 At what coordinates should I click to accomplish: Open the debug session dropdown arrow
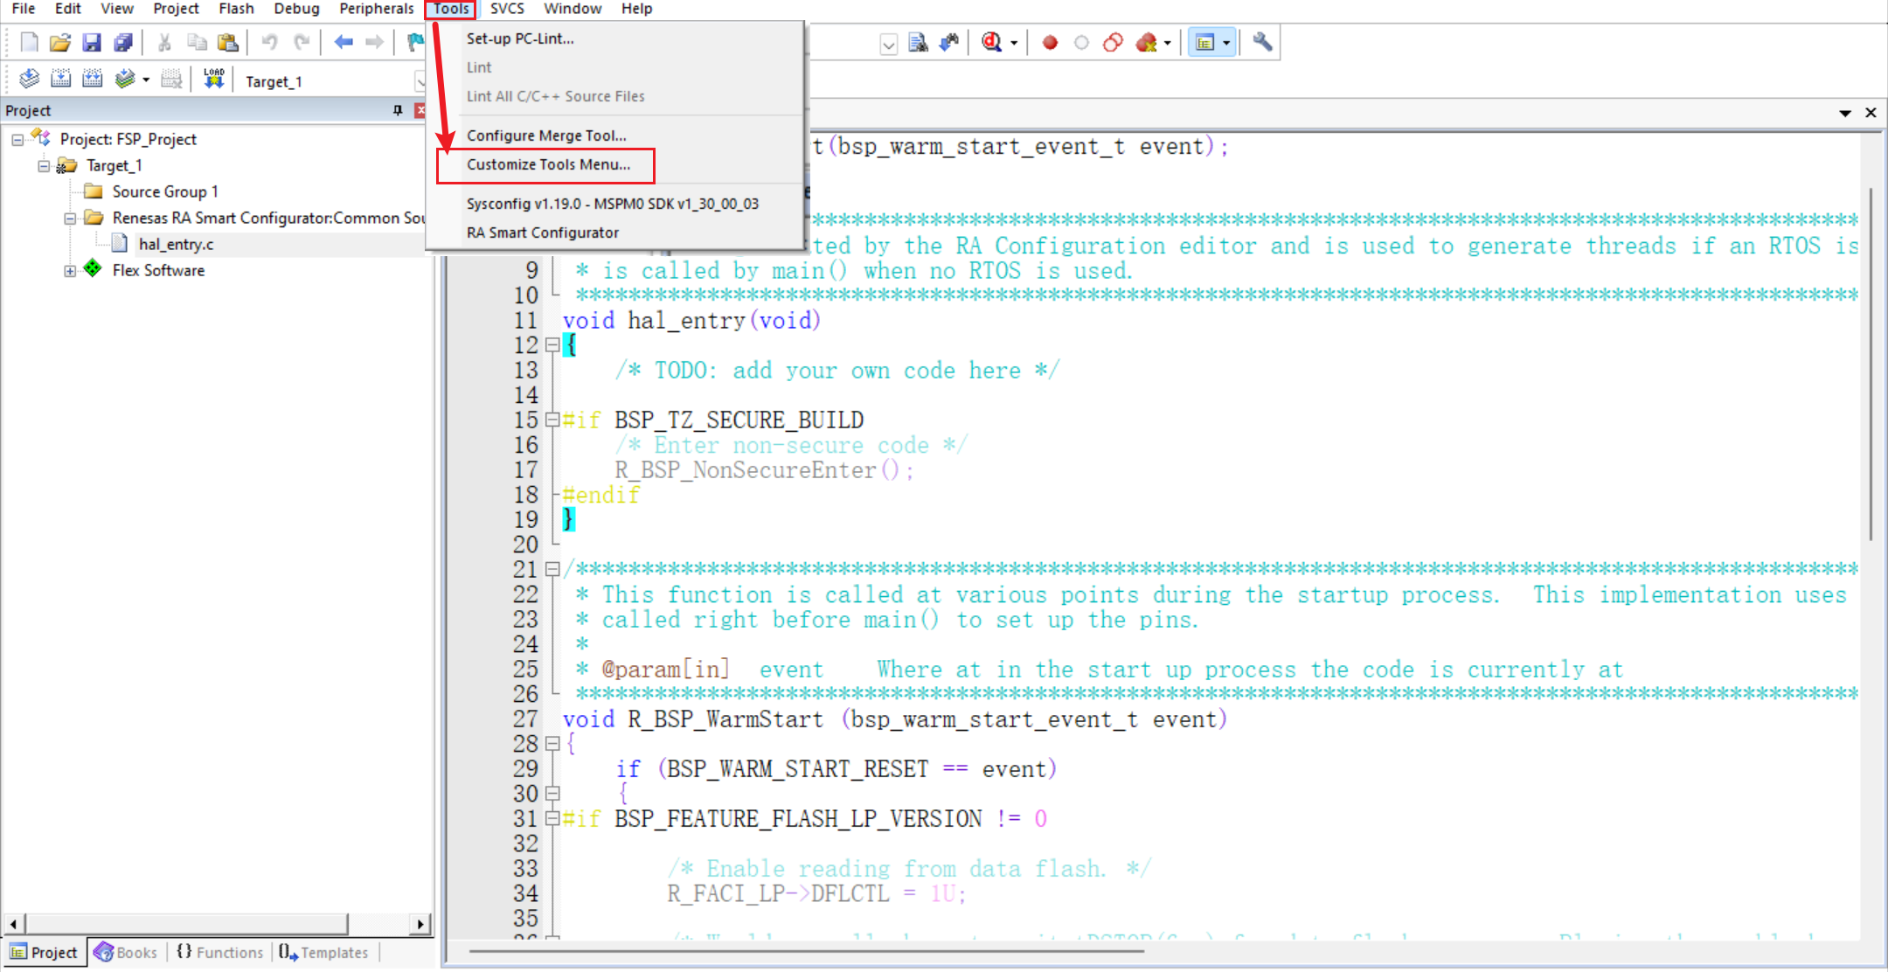click(x=1014, y=42)
